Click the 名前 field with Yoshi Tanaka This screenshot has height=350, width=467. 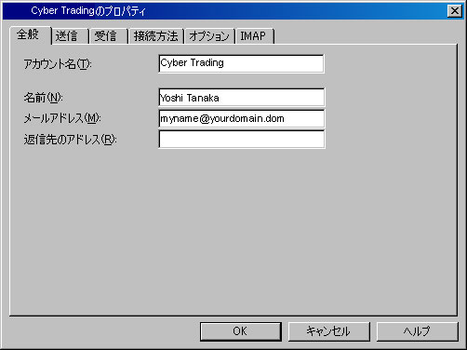coord(241,98)
